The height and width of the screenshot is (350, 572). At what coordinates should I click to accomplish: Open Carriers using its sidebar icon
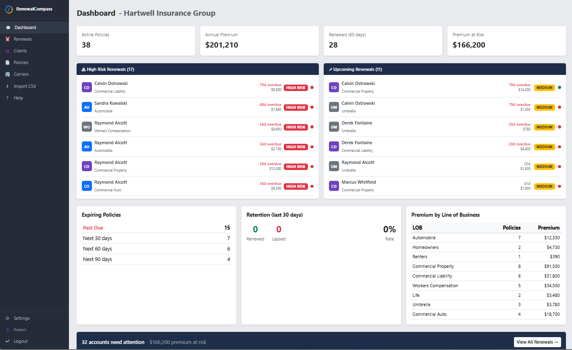7,74
